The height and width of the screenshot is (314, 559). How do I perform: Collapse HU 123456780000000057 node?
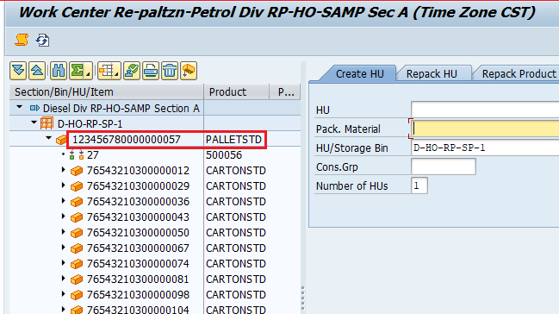click(49, 138)
